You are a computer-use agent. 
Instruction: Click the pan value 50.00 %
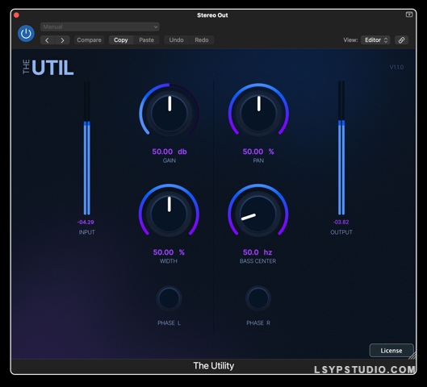pos(258,152)
